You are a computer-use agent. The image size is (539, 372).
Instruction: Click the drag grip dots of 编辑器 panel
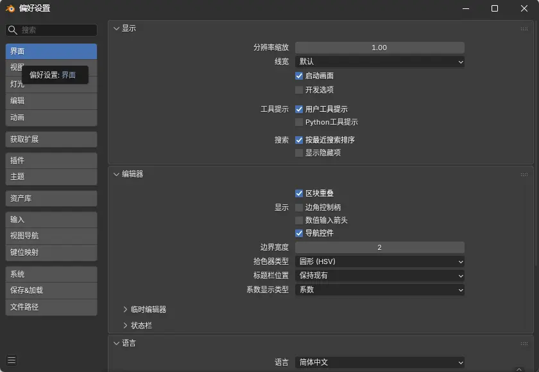pos(524,175)
